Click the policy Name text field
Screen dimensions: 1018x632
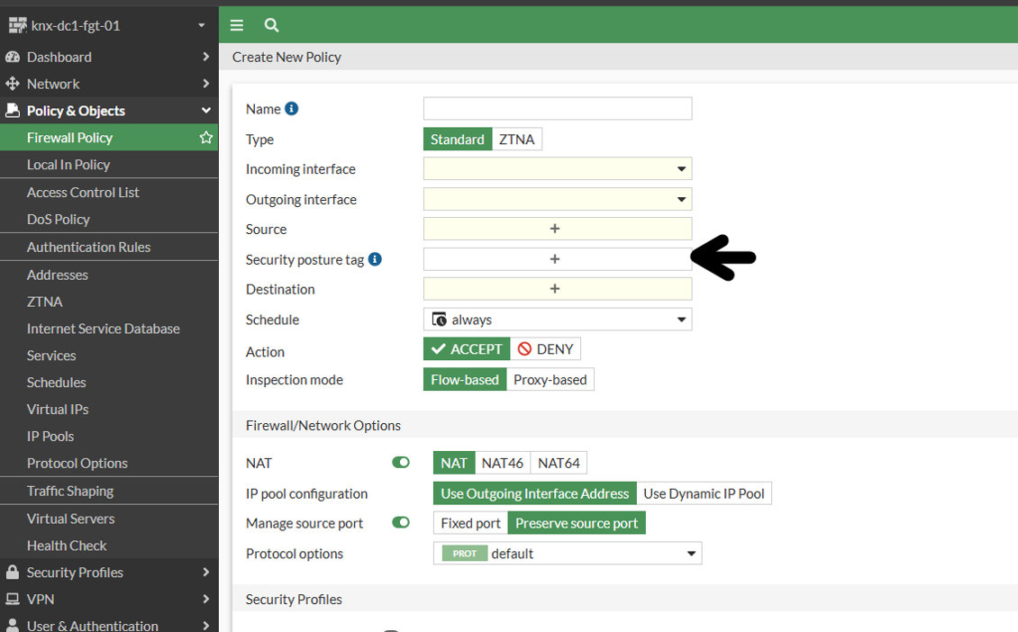[x=557, y=109]
